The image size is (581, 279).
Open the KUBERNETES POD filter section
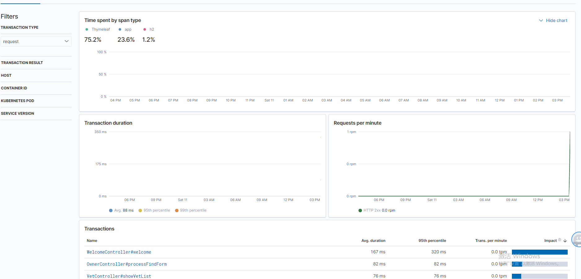pyautogui.click(x=18, y=101)
